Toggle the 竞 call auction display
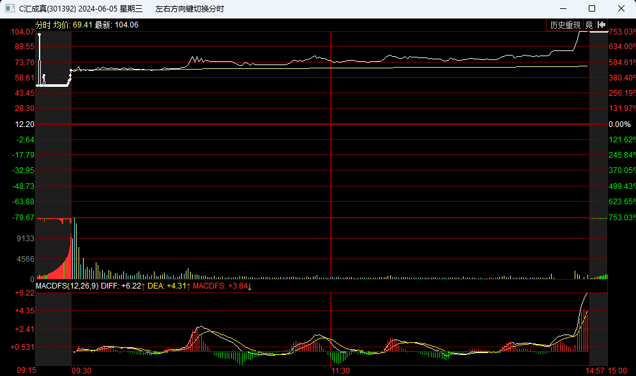Screen dimensions: 636x376 pos(589,25)
